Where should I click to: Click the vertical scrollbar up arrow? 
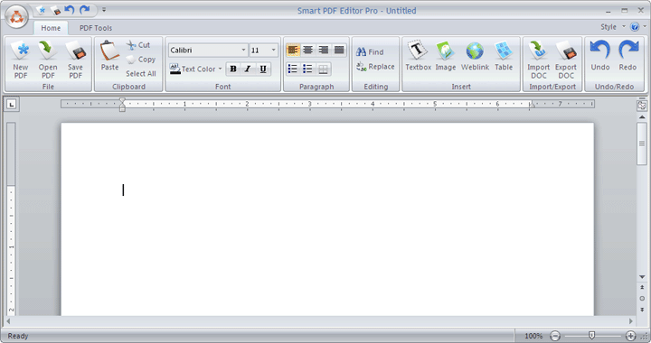point(642,117)
